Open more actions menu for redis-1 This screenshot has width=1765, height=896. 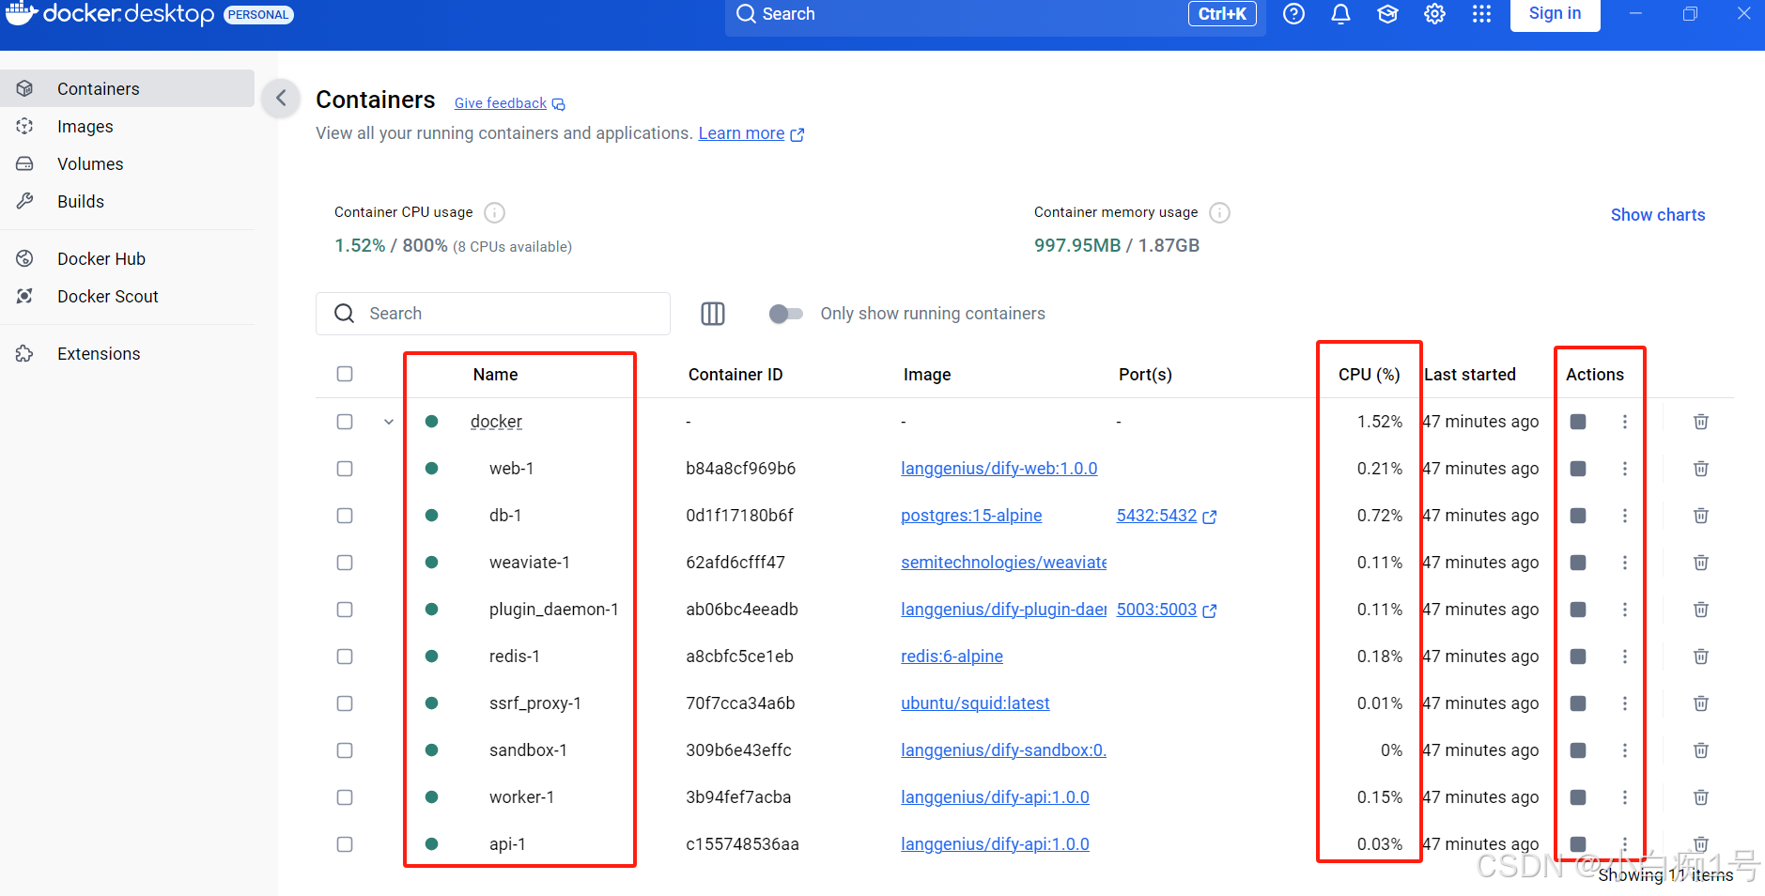point(1625,657)
